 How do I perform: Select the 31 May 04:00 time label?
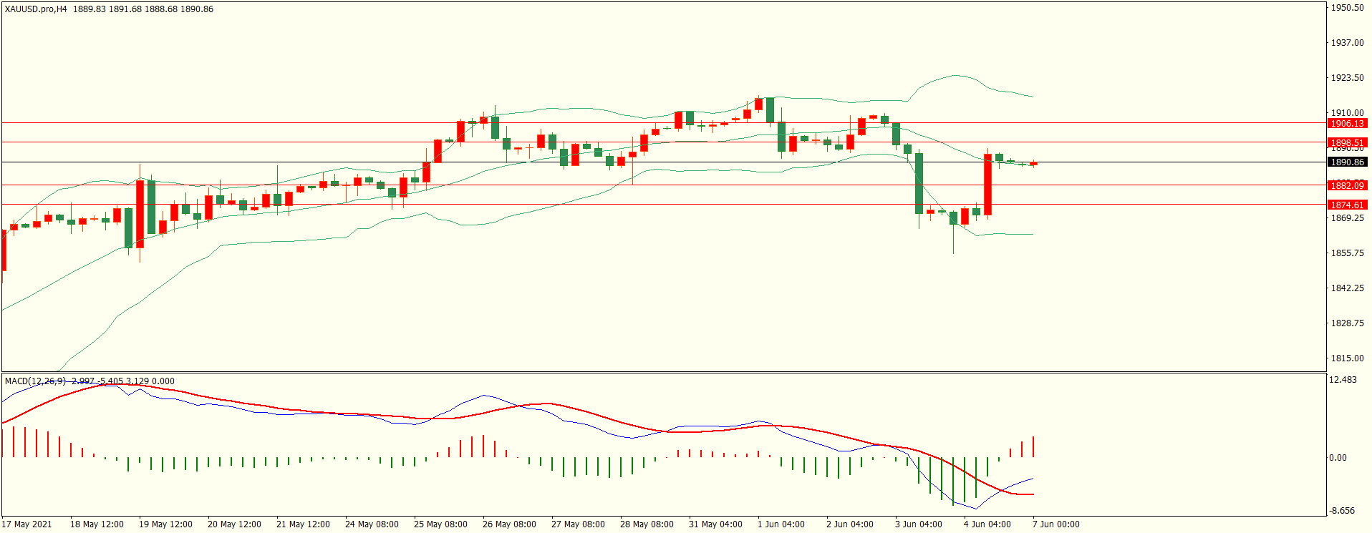(x=715, y=524)
